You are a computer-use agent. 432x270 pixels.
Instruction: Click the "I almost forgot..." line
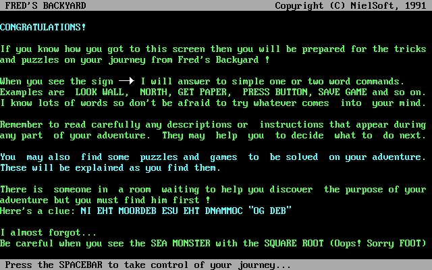tap(48, 232)
